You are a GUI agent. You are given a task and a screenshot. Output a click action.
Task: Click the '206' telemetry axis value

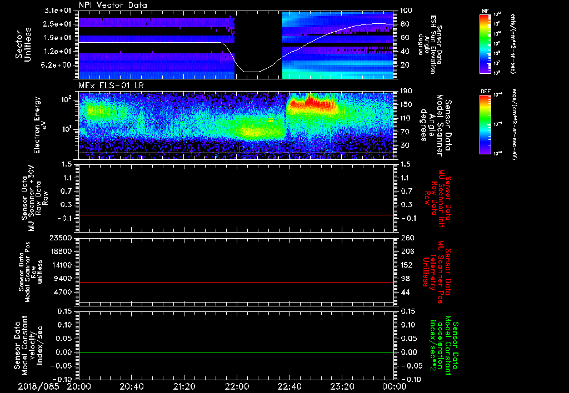(x=407, y=251)
